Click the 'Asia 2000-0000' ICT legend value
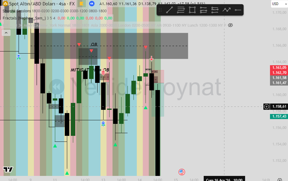288x181 pixels. point(104,25)
